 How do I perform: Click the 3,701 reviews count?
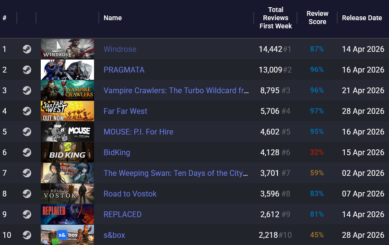270,173
